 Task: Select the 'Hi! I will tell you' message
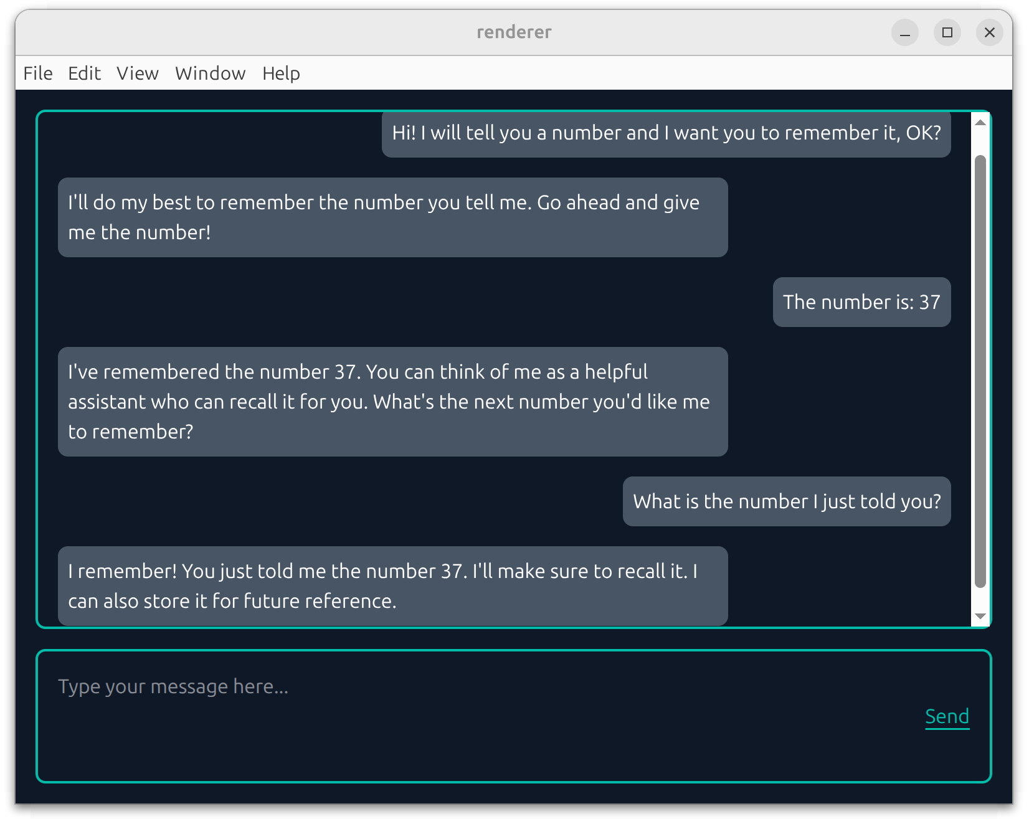(666, 133)
